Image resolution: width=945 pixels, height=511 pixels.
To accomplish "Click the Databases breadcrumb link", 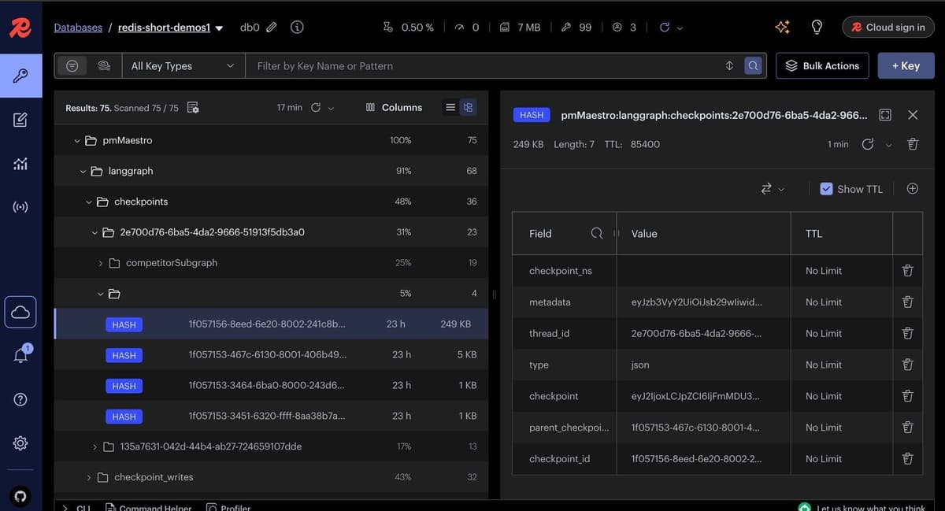I will (x=78, y=28).
